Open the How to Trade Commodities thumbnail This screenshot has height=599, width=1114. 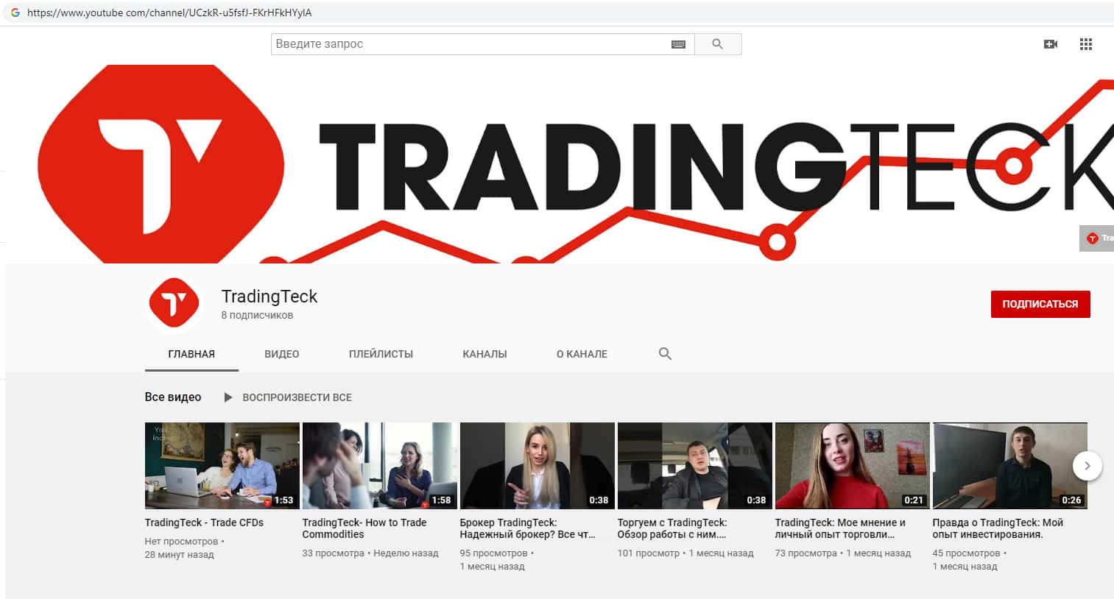(380, 466)
